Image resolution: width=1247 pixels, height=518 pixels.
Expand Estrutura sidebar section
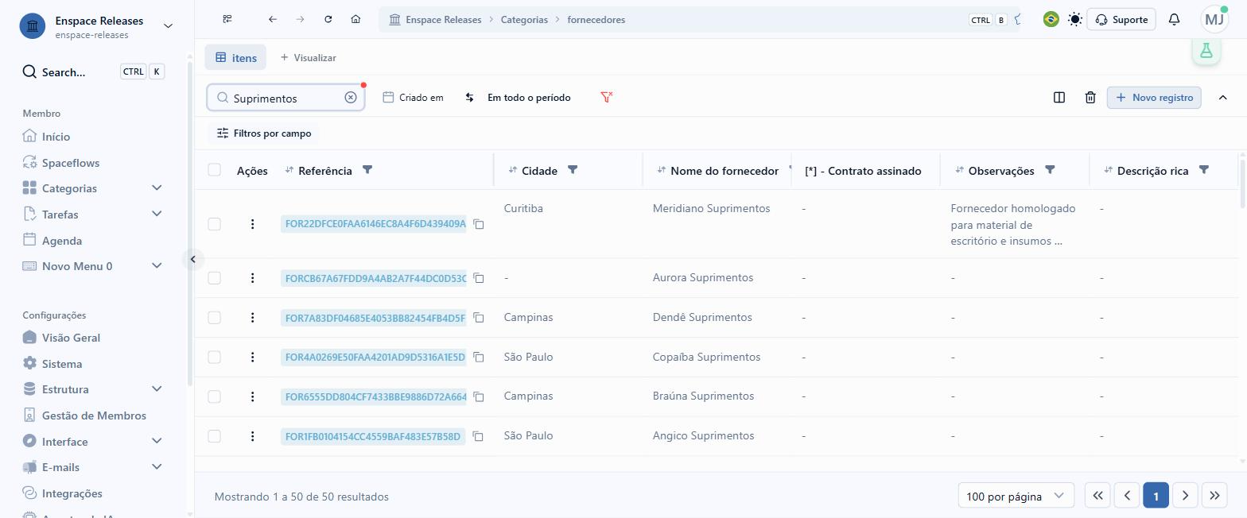[x=157, y=389]
